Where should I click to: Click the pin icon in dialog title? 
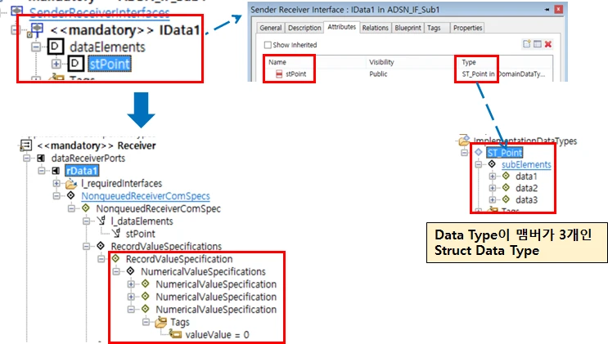[x=547, y=9]
